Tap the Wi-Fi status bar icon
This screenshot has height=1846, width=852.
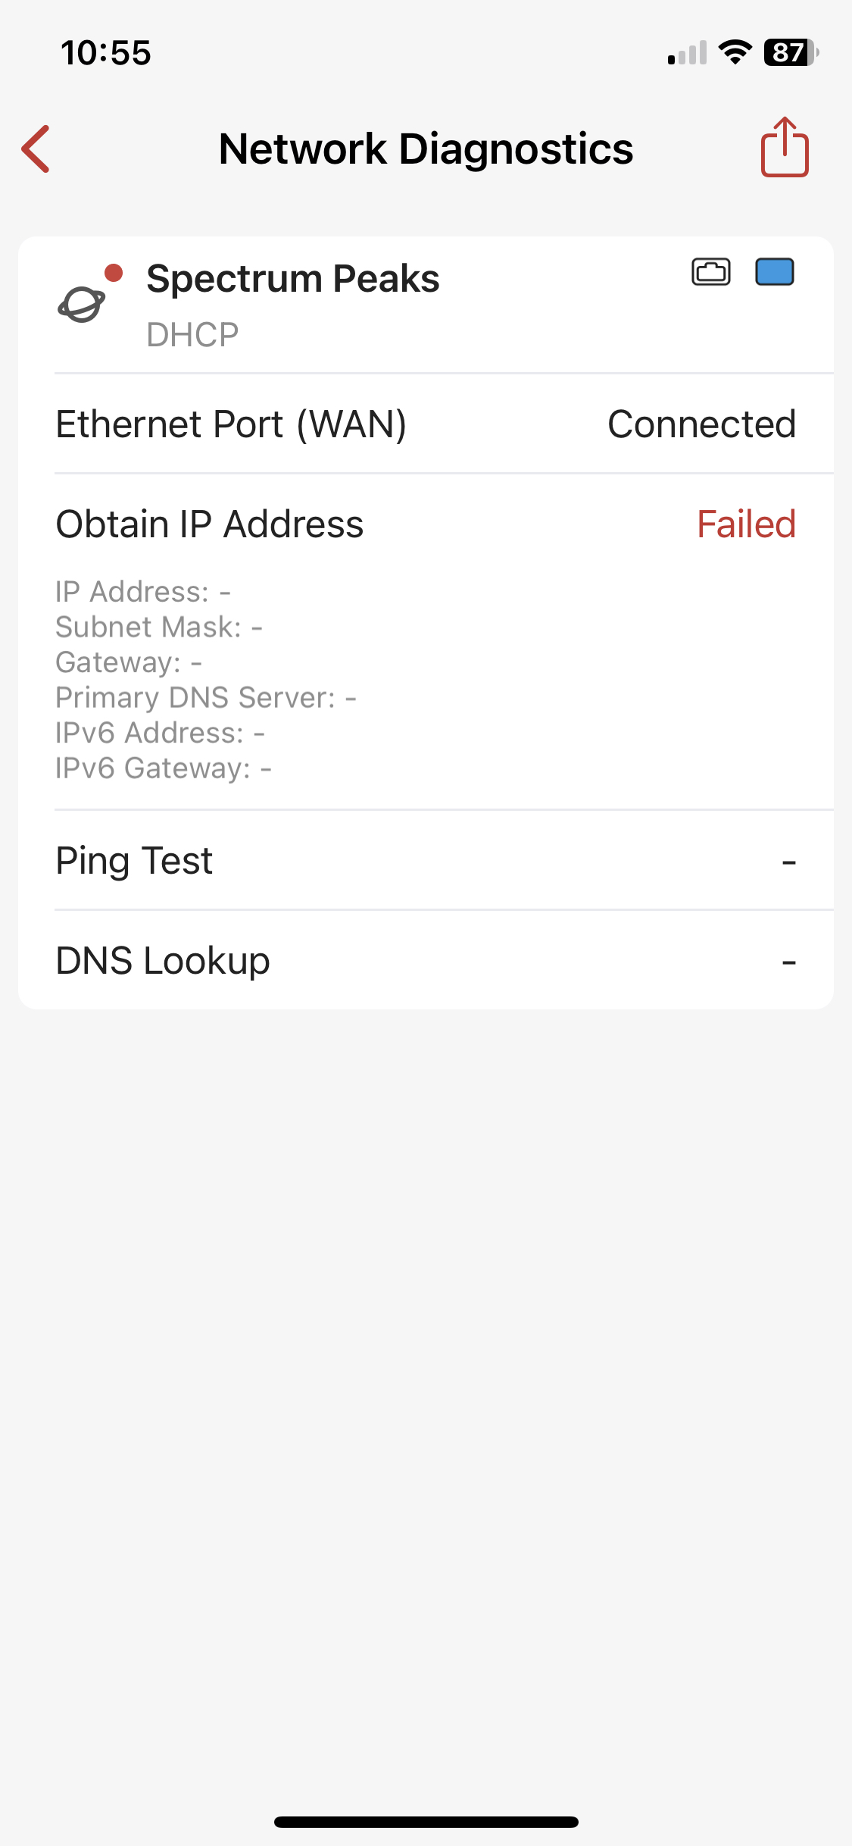click(x=735, y=52)
